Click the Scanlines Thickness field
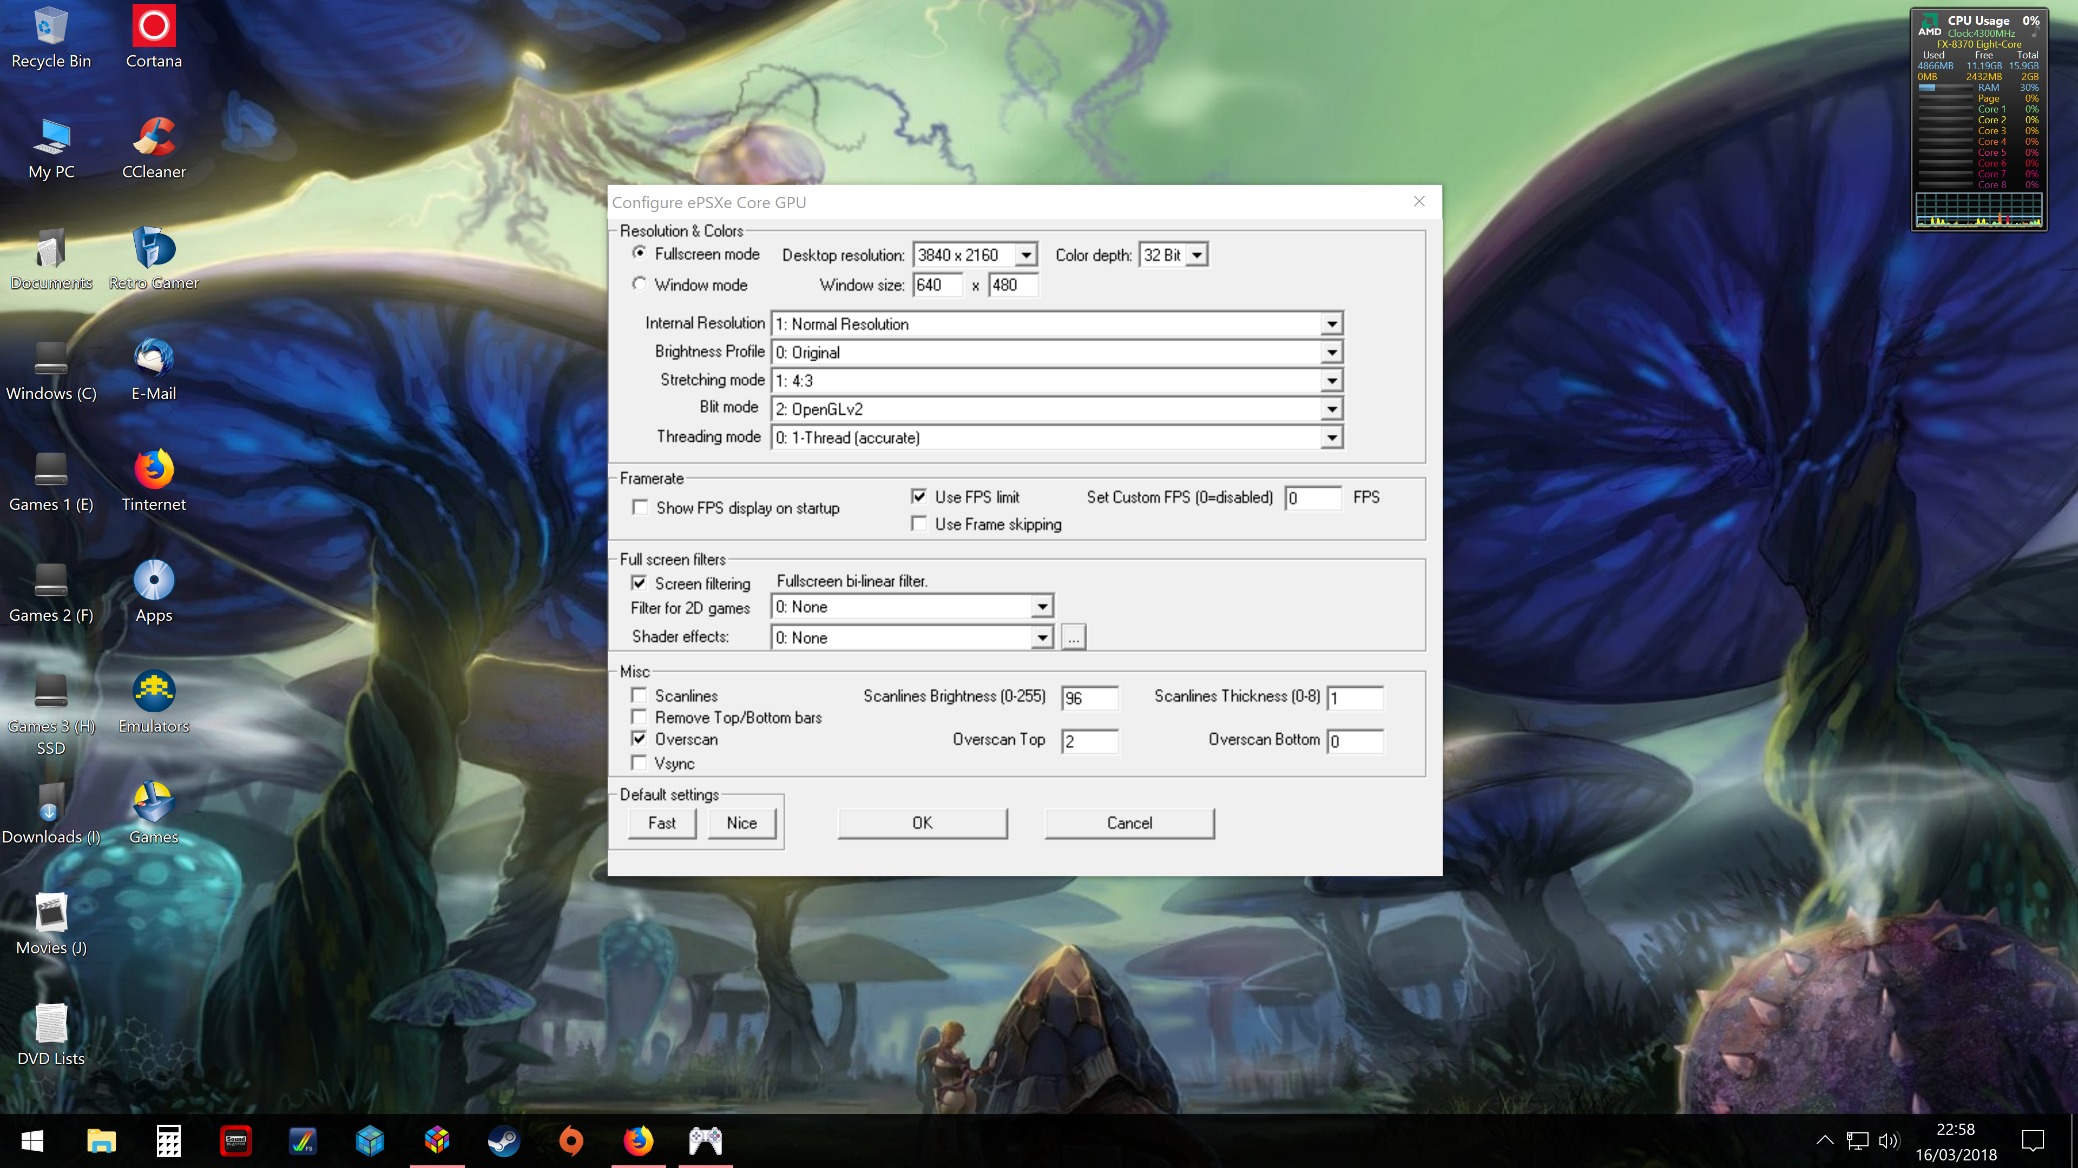 tap(1355, 698)
